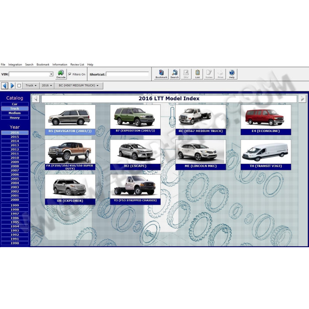The width and height of the screenshot is (309, 309).
Task: Open the Information menu
Action: 60,64
